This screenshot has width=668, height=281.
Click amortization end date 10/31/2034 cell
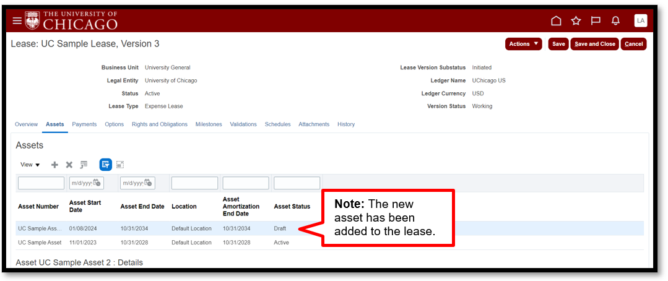coord(236,228)
